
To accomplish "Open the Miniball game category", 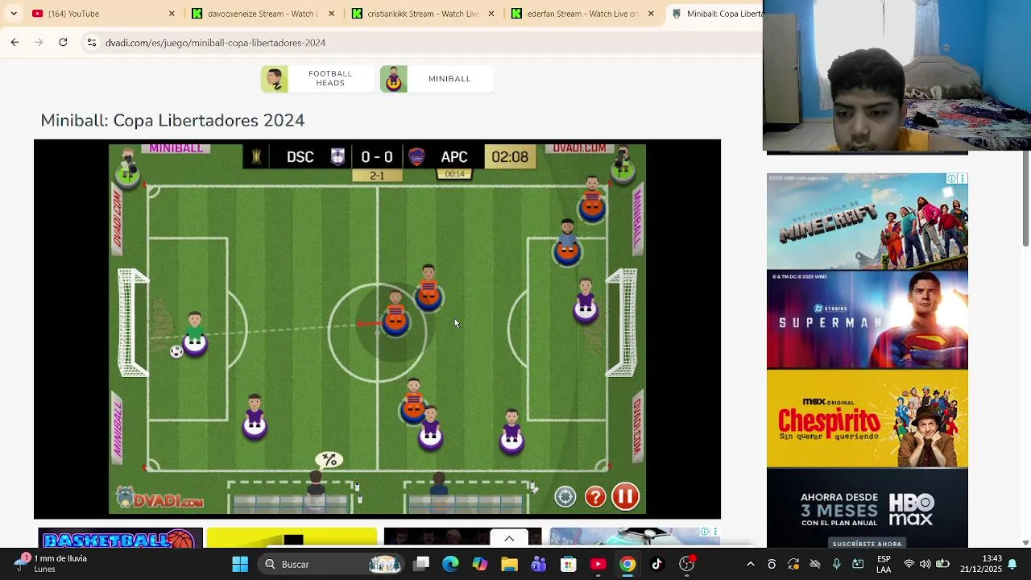I will [437, 79].
